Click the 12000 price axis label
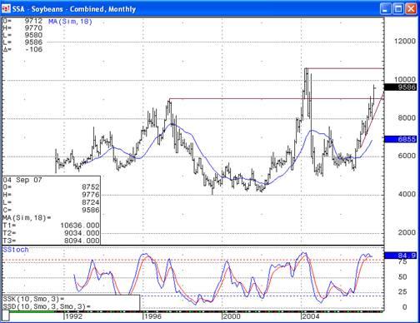Image resolution: width=420 pixels, height=323 pixels. (x=405, y=41)
